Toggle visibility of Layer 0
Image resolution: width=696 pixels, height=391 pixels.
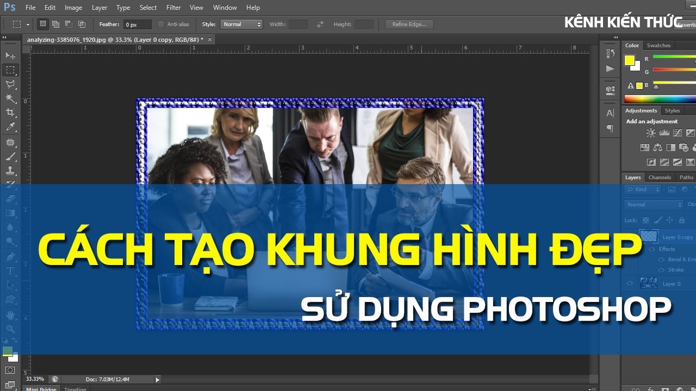point(630,283)
